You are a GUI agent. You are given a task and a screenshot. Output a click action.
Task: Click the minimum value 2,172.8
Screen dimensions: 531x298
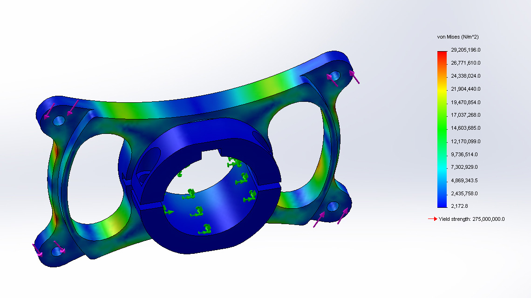(x=460, y=206)
